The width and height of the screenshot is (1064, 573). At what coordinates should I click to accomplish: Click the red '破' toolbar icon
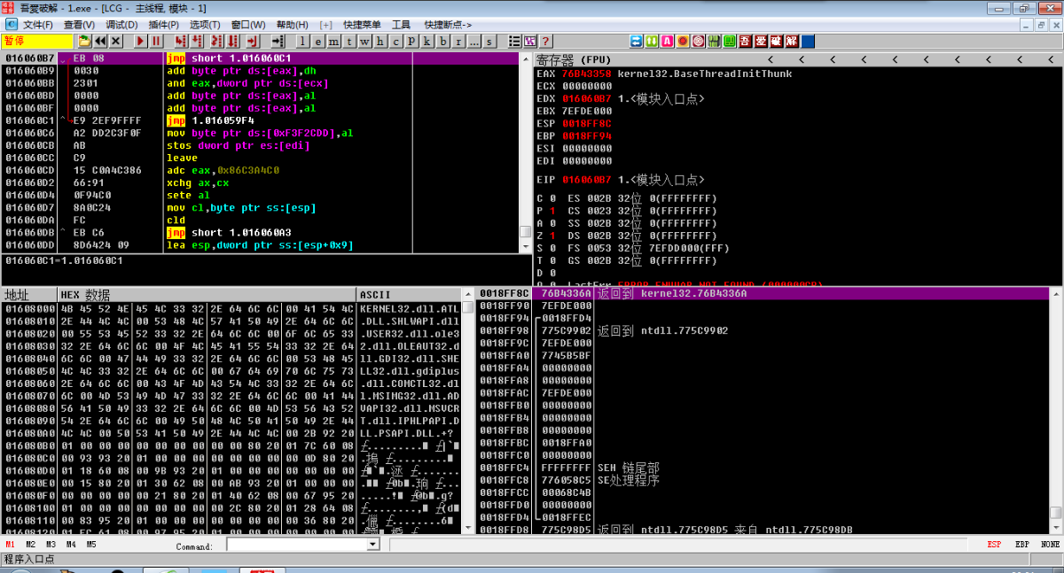click(x=776, y=41)
